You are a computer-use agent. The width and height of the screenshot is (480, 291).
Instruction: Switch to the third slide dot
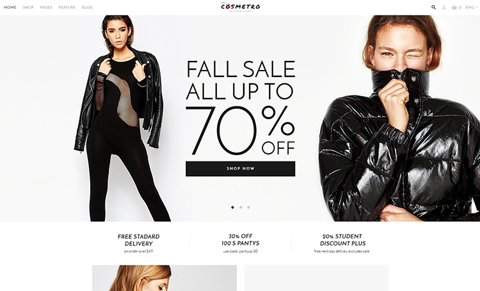pyautogui.click(x=248, y=207)
